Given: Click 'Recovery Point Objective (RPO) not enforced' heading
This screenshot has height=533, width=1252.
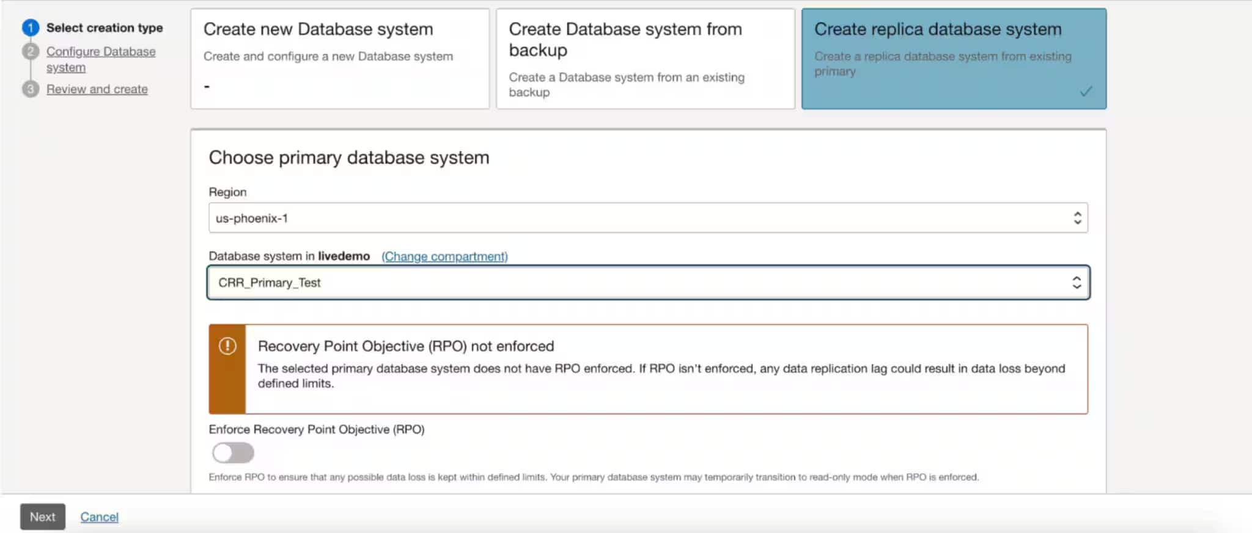Looking at the screenshot, I should pos(406,346).
